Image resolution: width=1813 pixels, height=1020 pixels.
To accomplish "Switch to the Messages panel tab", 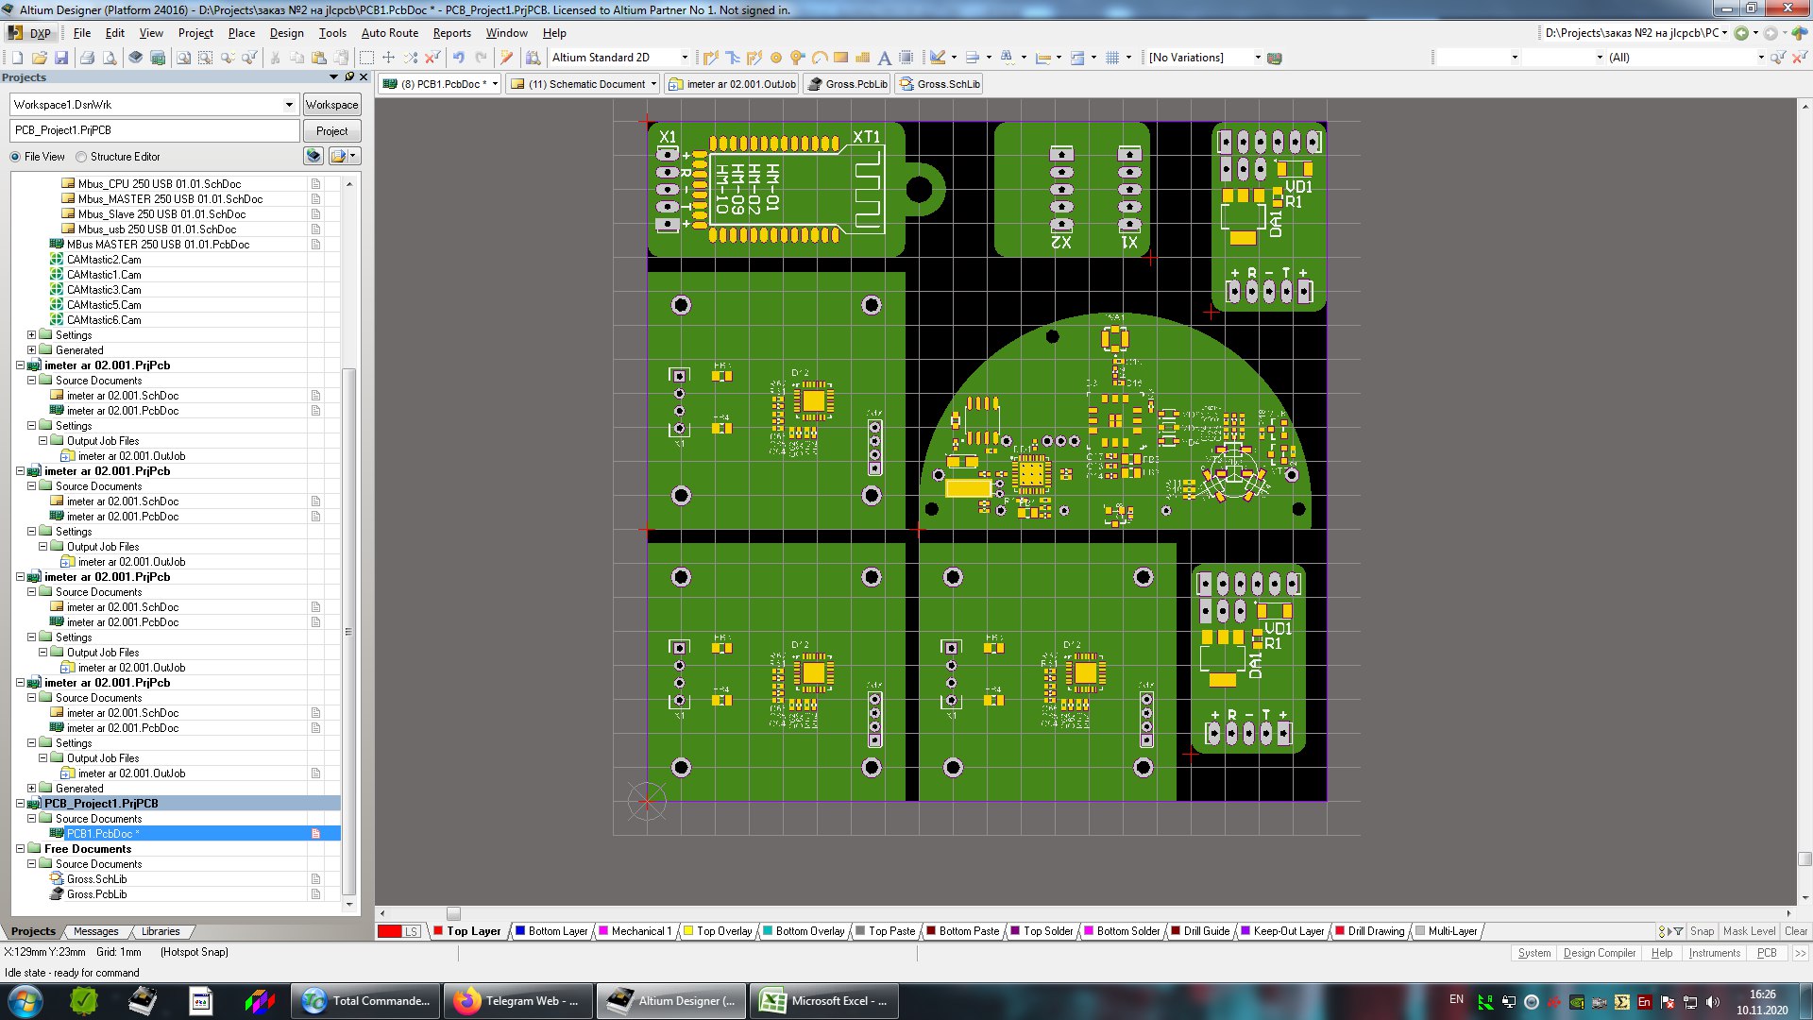I will click(96, 931).
